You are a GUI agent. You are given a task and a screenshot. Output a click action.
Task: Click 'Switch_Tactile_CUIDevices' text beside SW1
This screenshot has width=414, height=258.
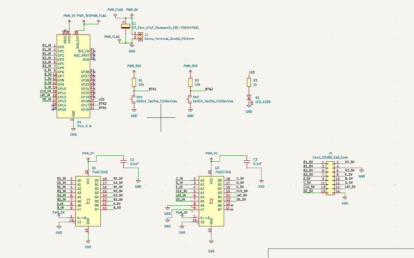point(156,101)
